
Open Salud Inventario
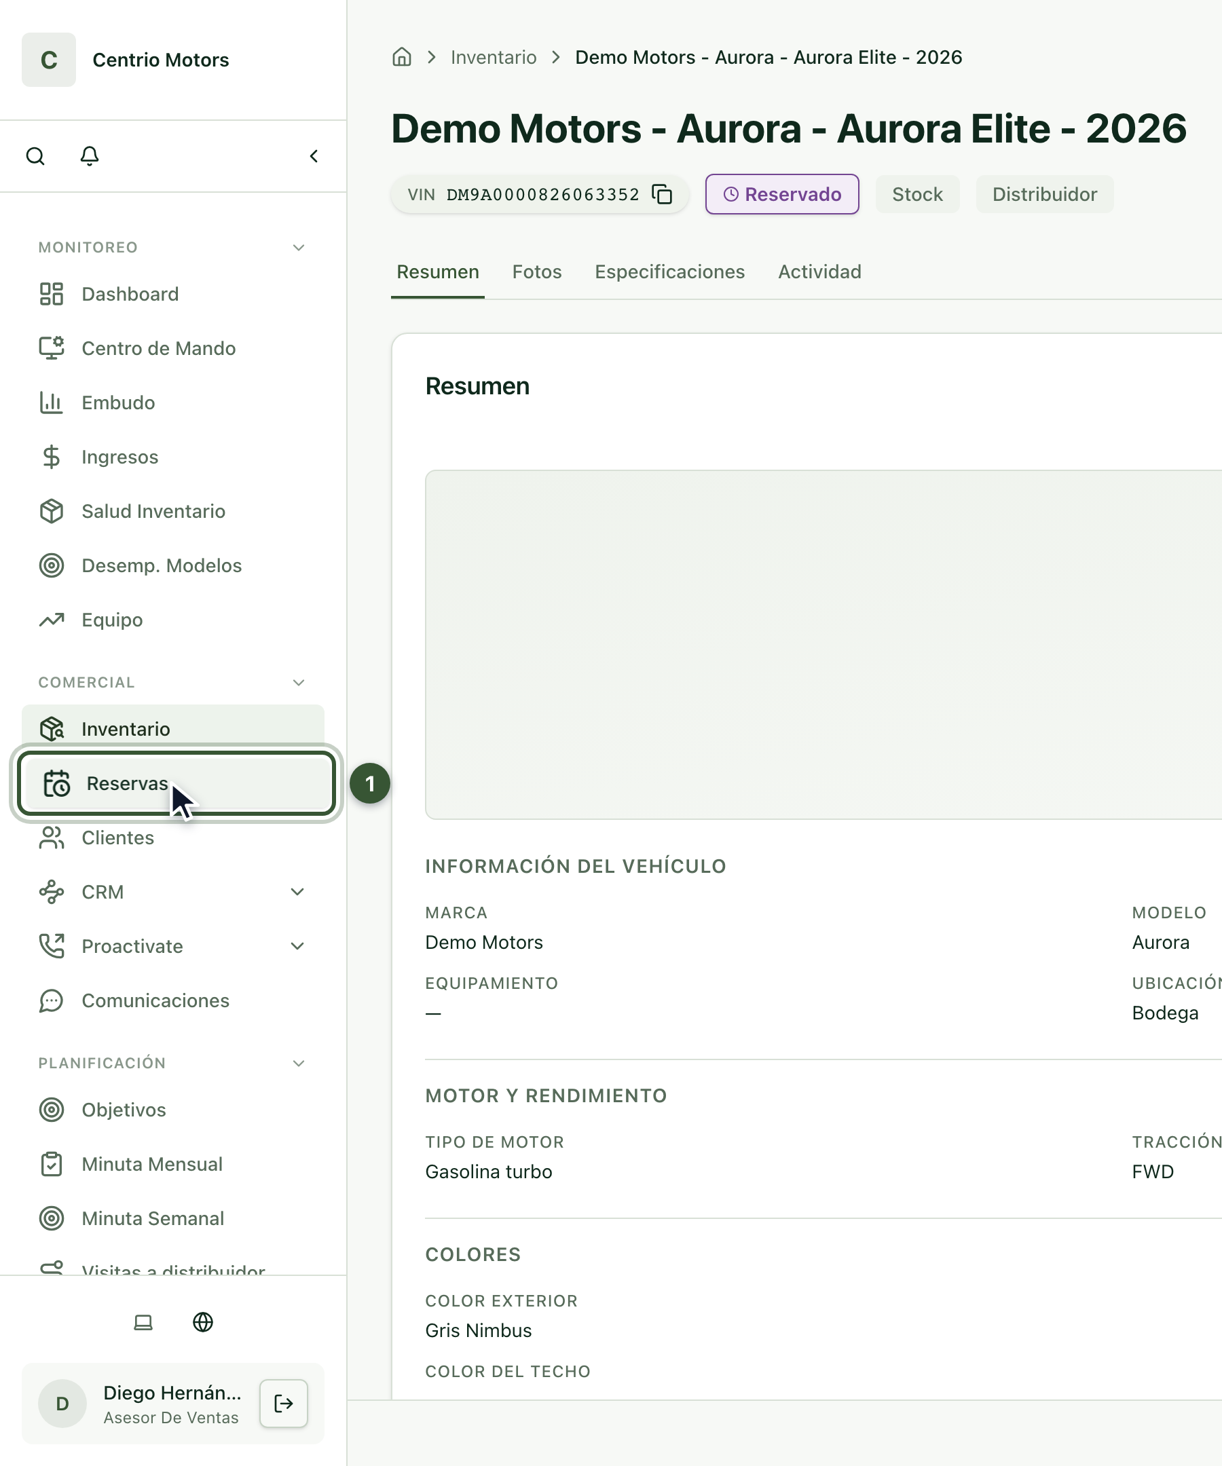pyautogui.click(x=173, y=512)
